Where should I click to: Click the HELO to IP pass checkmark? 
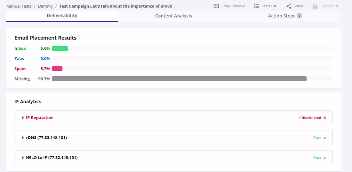(325, 158)
